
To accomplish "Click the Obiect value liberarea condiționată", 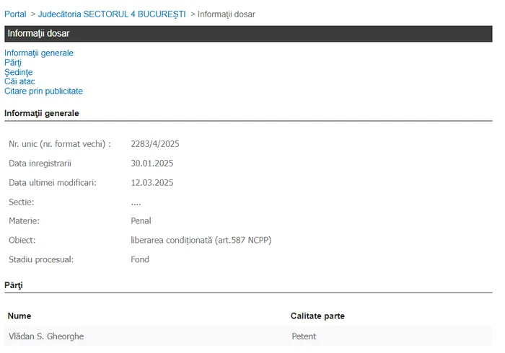I will (x=201, y=240).
